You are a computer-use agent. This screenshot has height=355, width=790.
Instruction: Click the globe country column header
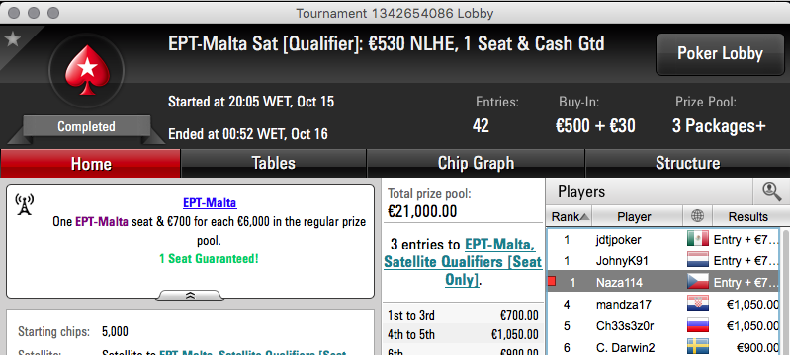(x=697, y=216)
